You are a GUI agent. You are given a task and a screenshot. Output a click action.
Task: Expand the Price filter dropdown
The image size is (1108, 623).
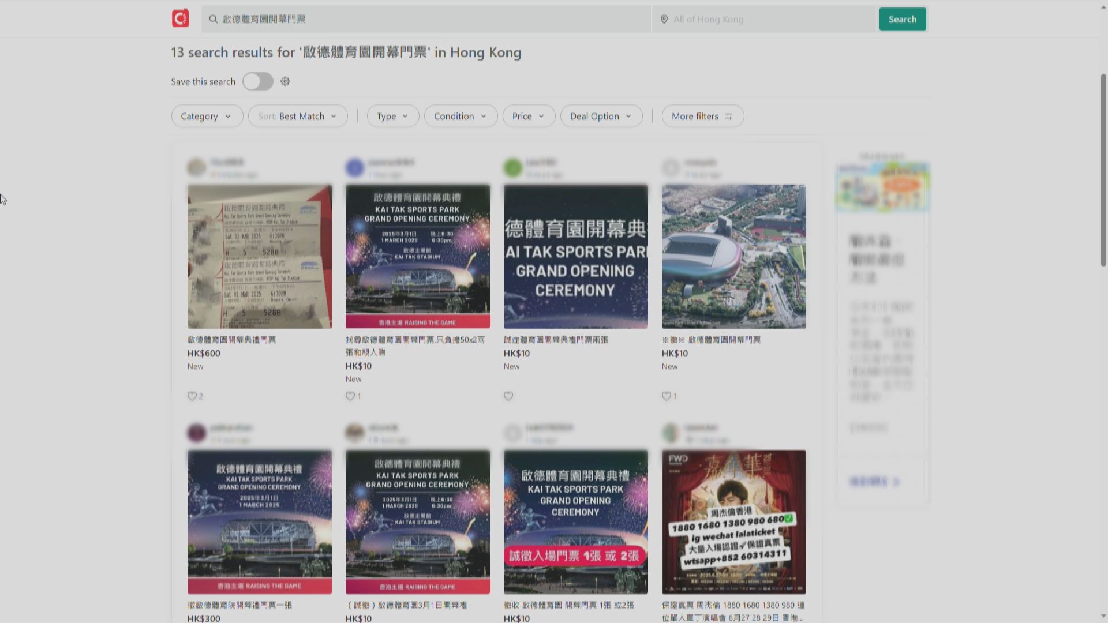529,116
